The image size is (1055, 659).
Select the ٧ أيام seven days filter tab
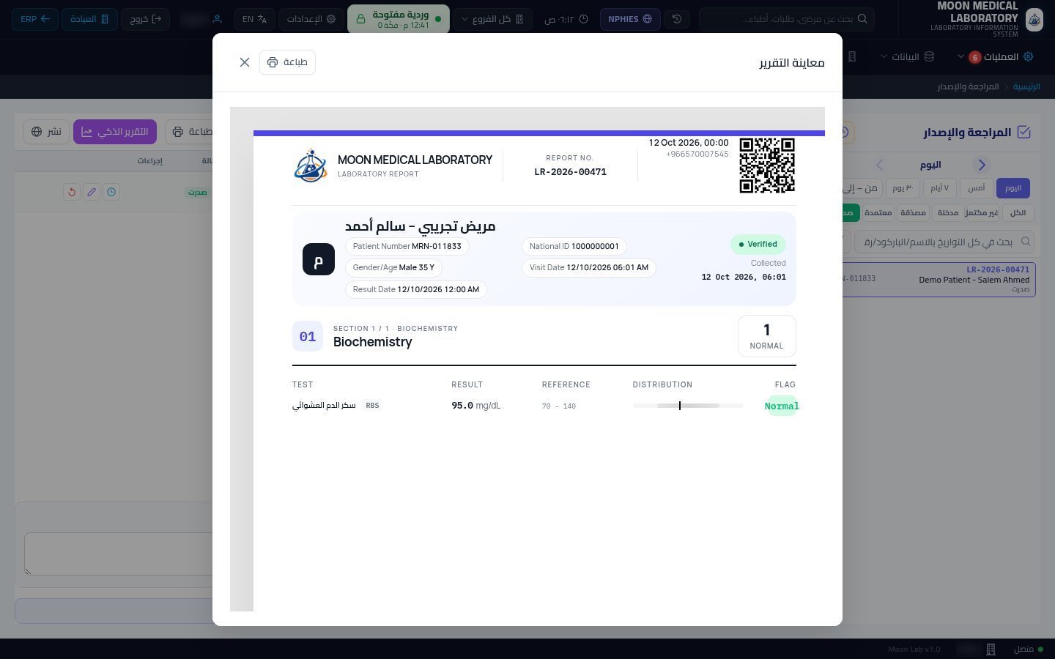tap(940, 188)
